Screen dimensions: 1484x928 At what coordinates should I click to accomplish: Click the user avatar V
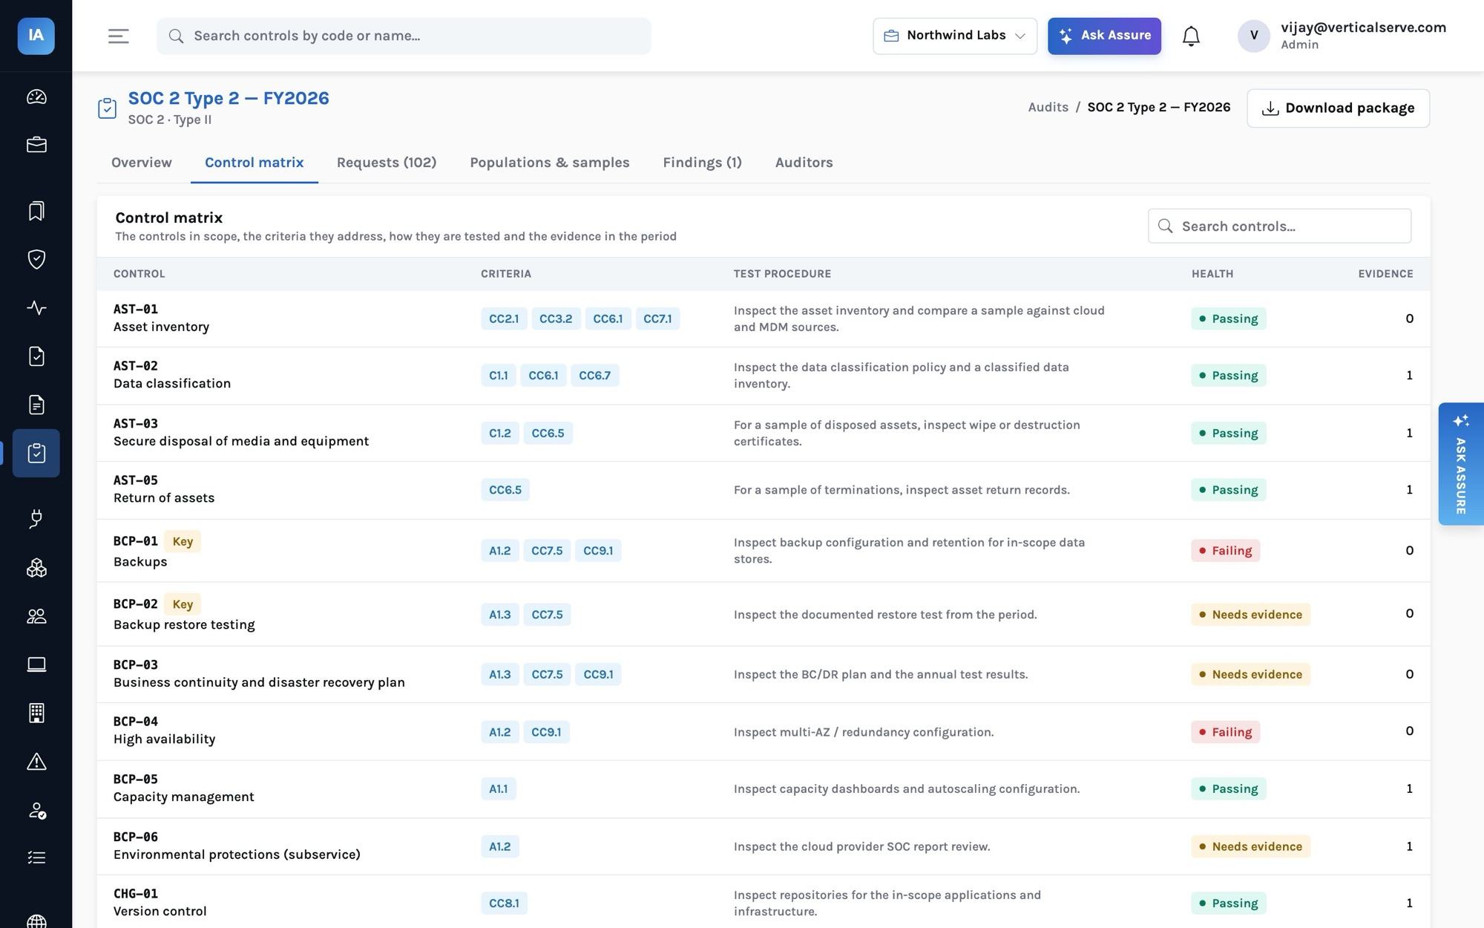(1253, 36)
